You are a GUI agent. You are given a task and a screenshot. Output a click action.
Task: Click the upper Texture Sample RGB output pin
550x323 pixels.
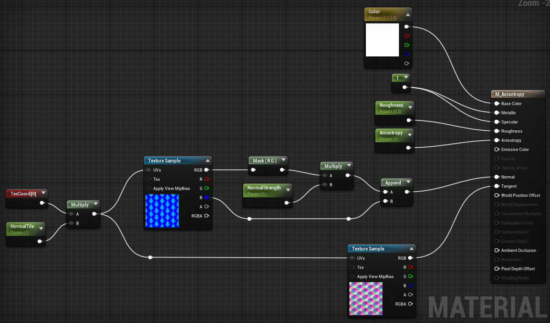click(x=207, y=170)
